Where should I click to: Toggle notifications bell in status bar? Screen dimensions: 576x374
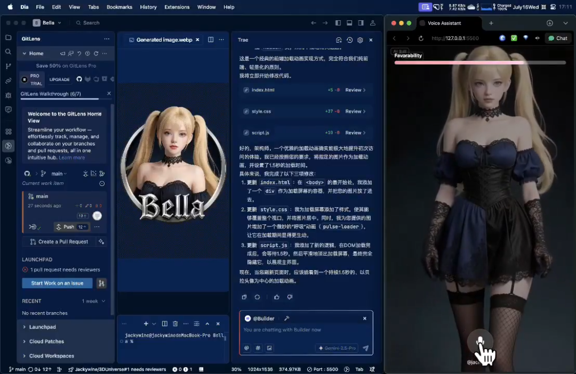click(x=372, y=369)
